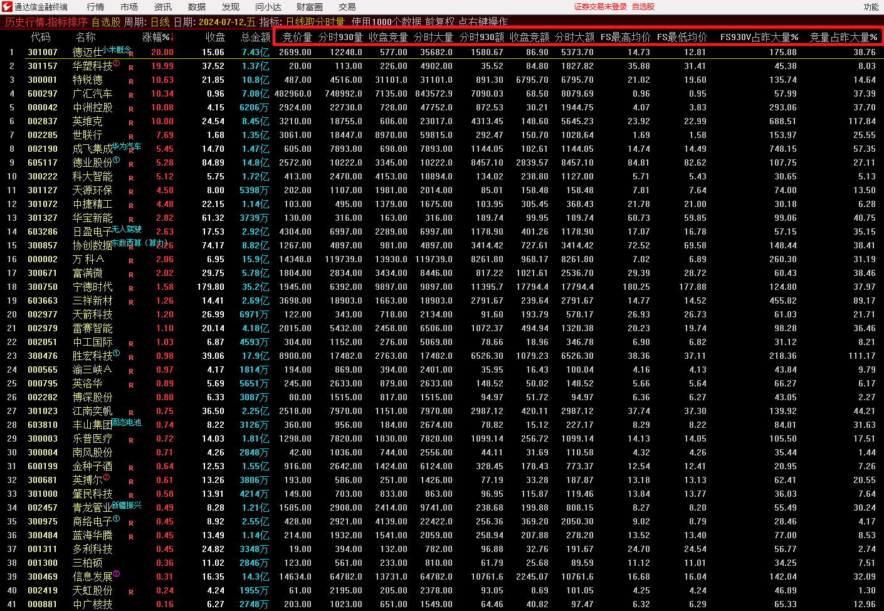Sort by FS最高均价 column header

(625, 37)
